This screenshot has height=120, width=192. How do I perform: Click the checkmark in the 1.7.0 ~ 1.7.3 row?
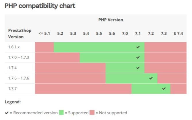click(138, 57)
